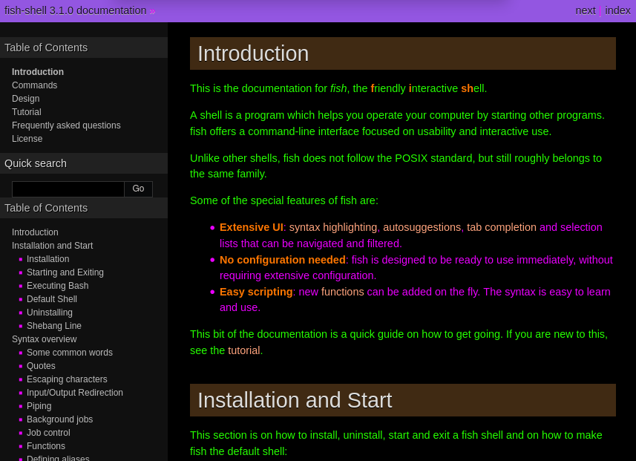The image size is (636, 461).
Task: Go to the next page link
Action: point(586,10)
